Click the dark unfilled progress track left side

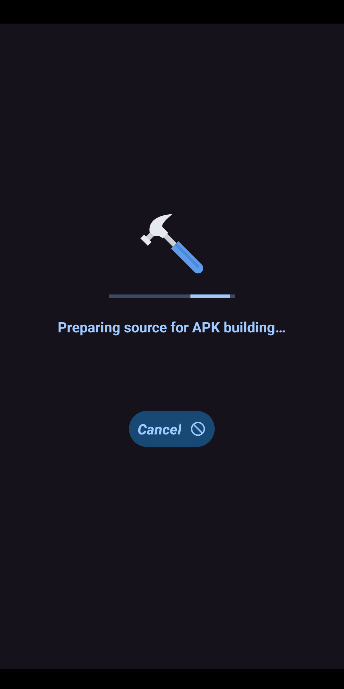(x=150, y=296)
